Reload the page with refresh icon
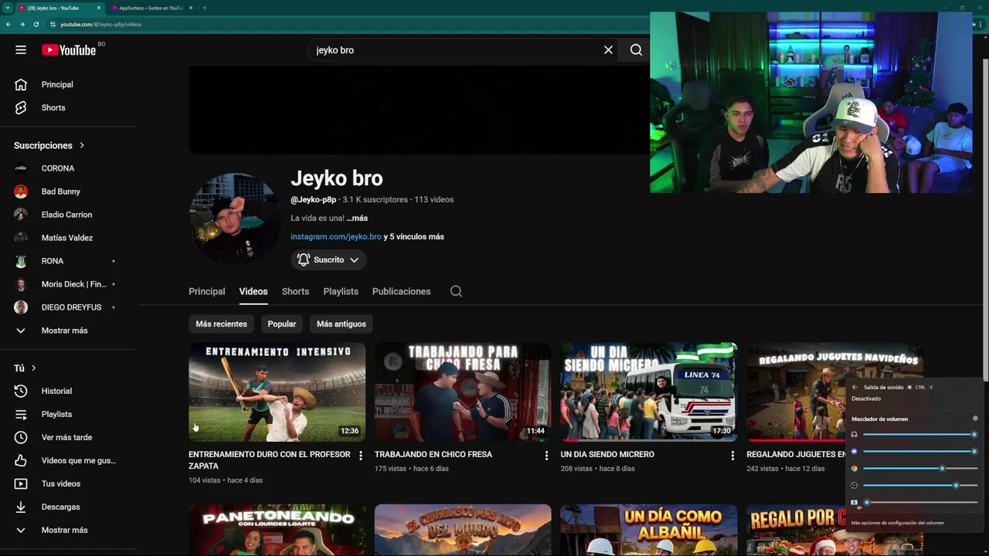The image size is (989, 556). coord(36,24)
